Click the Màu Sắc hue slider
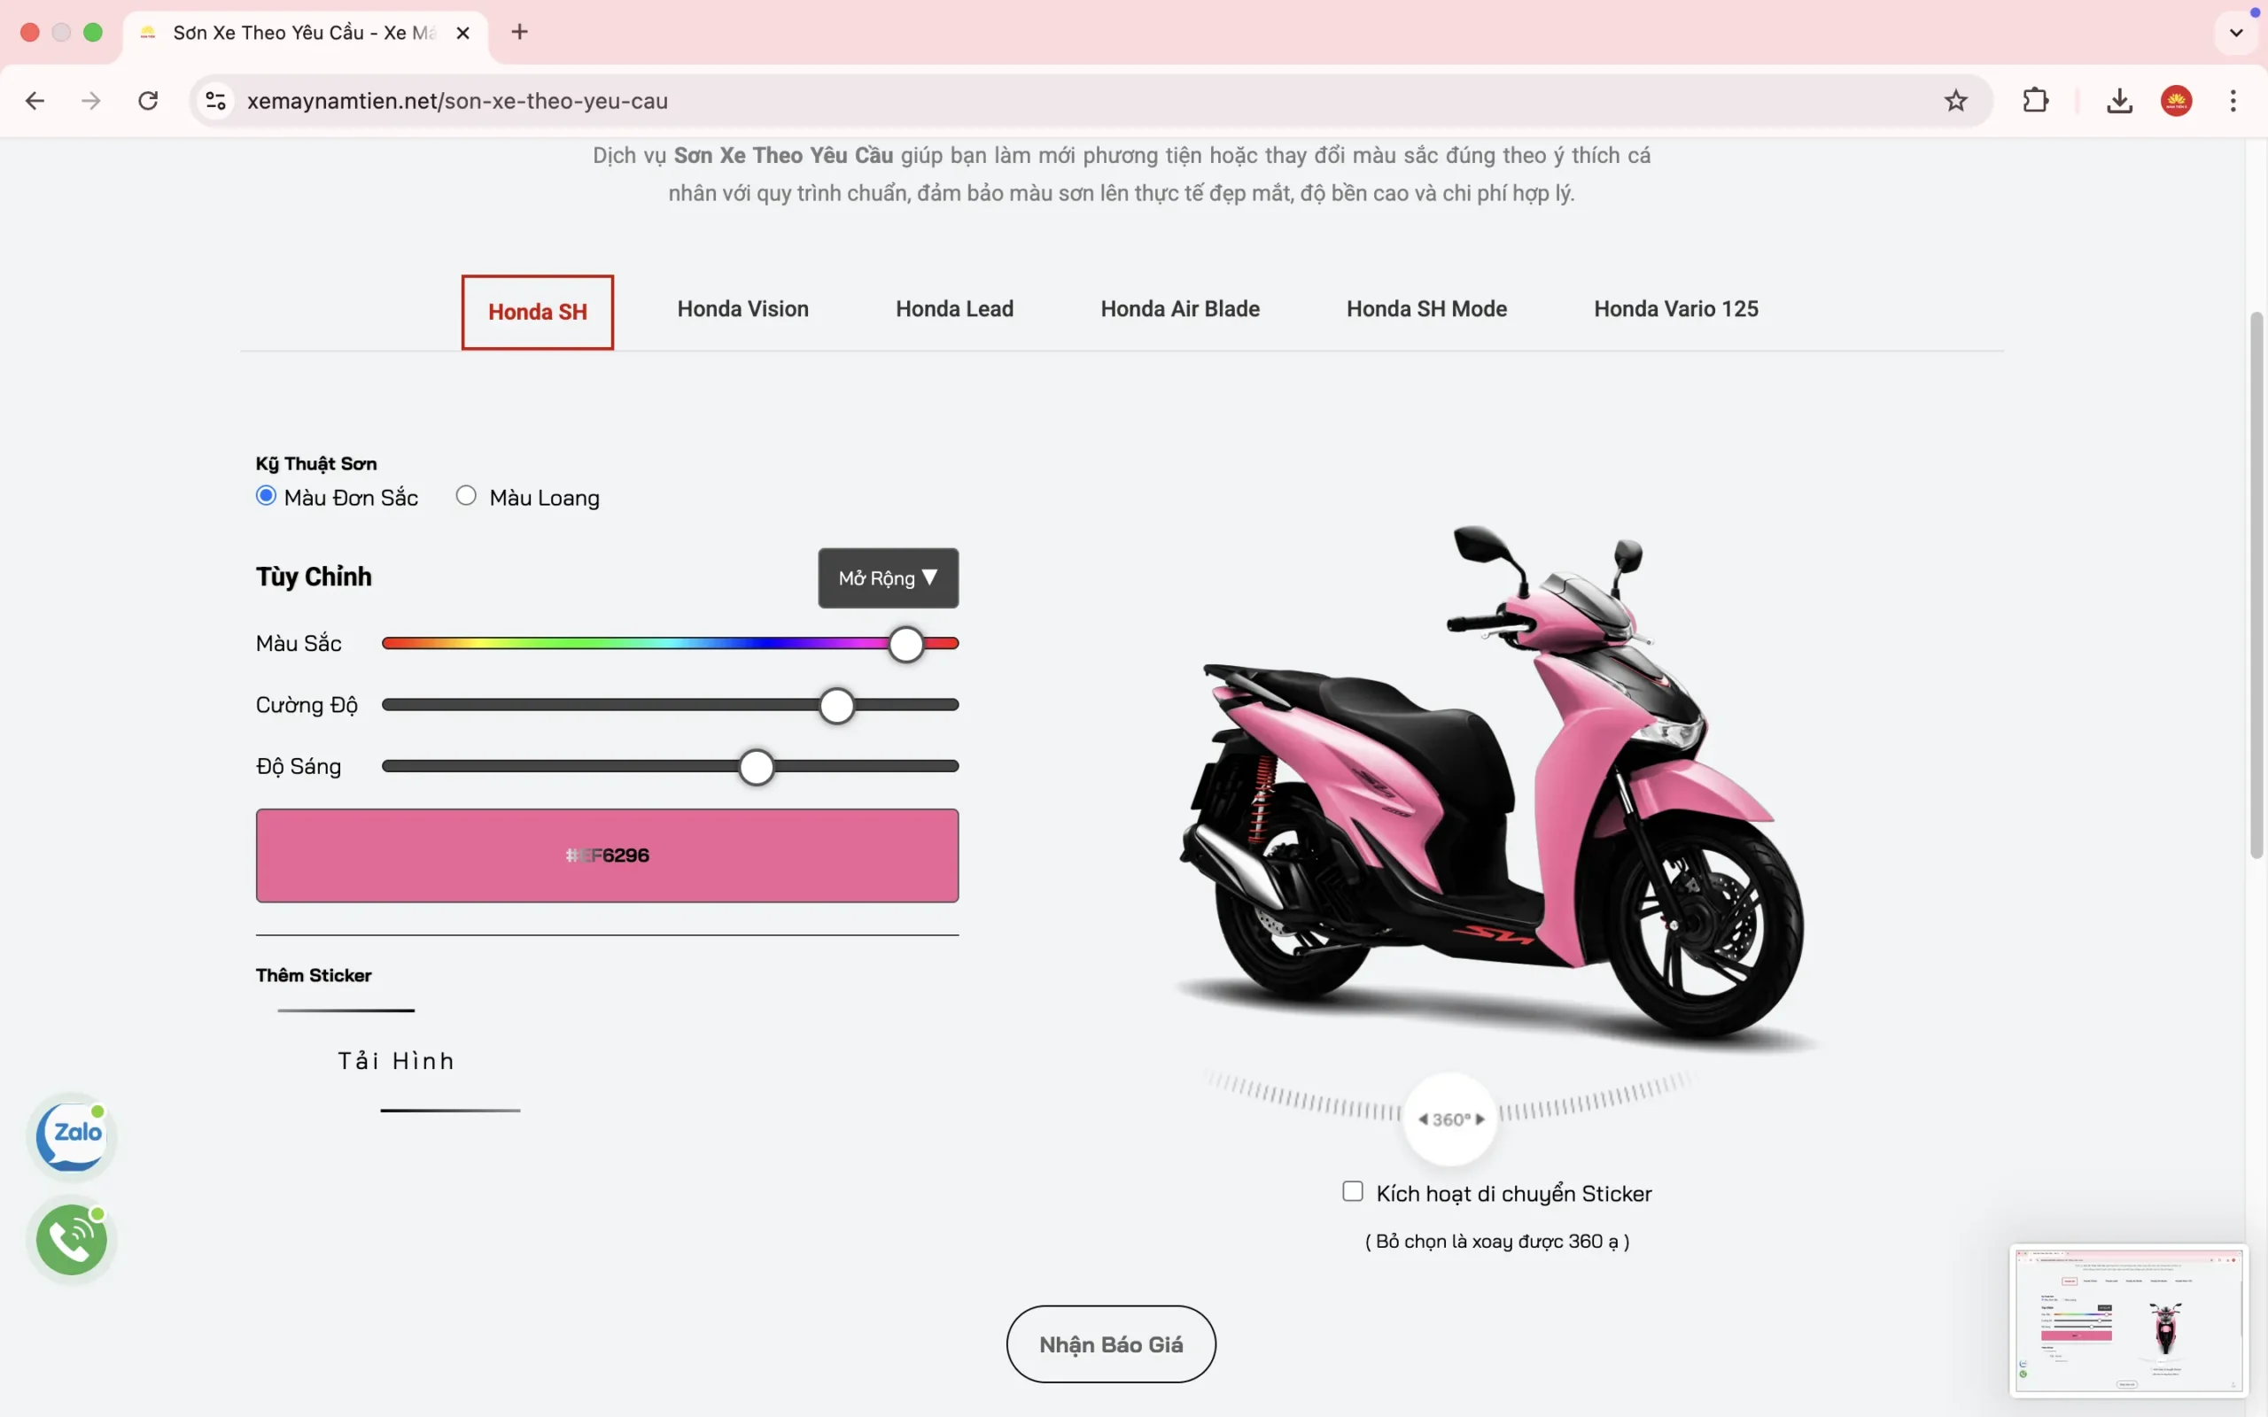The width and height of the screenshot is (2268, 1417). [x=669, y=644]
